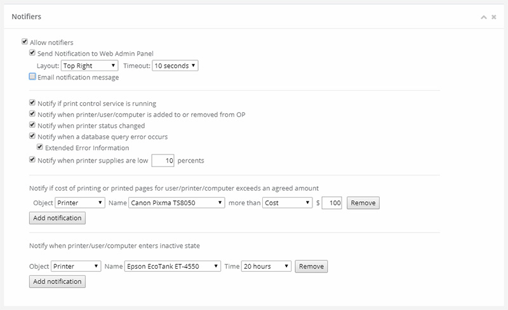Uncheck Notify when printer supplies are low
Viewport: 508px width, 310px height.
(x=32, y=160)
